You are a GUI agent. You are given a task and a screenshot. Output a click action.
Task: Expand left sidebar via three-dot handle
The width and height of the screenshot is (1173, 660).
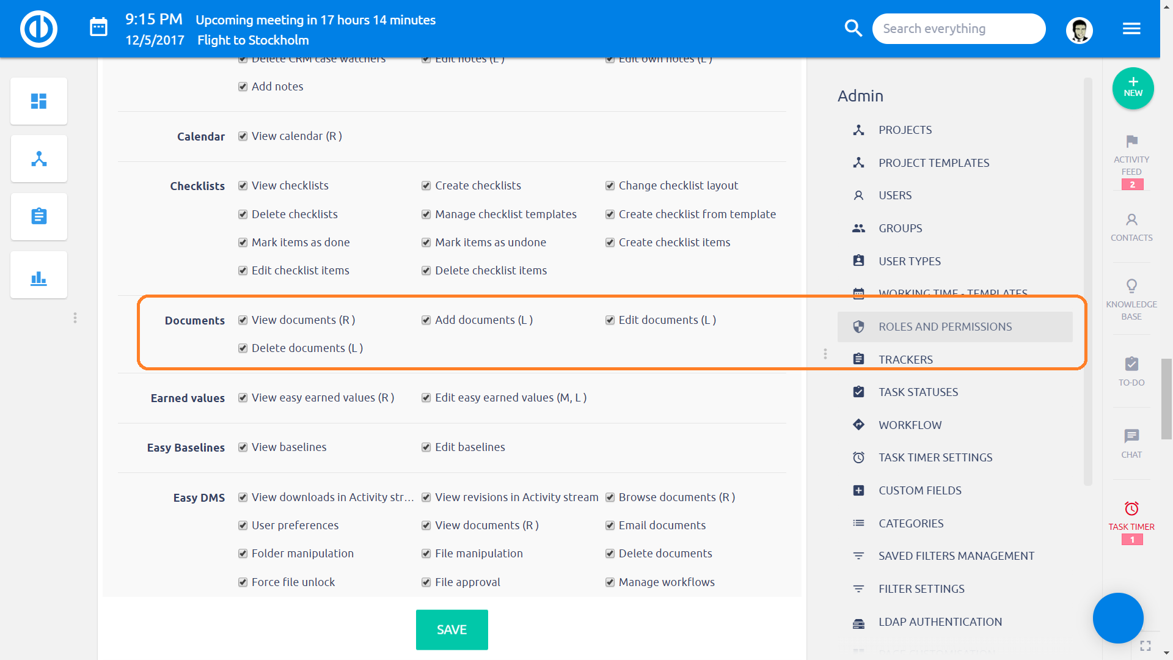coord(75,318)
